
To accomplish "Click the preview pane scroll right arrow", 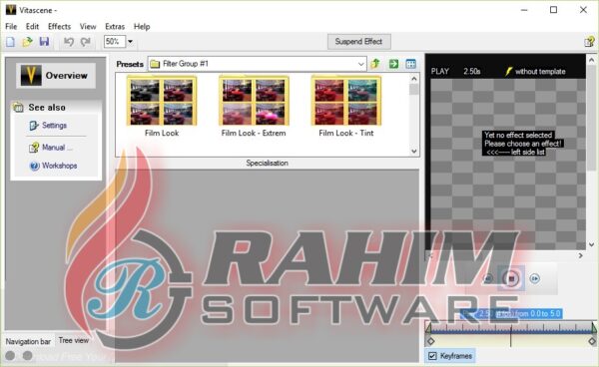I will [581, 255].
